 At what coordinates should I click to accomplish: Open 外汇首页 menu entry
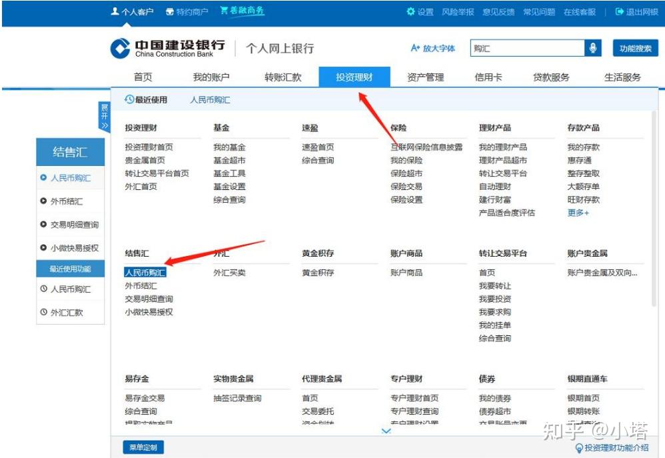(141, 187)
